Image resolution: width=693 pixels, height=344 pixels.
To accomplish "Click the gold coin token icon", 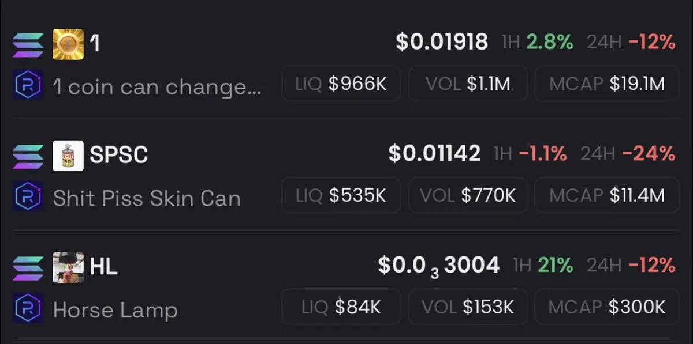I will [68, 44].
